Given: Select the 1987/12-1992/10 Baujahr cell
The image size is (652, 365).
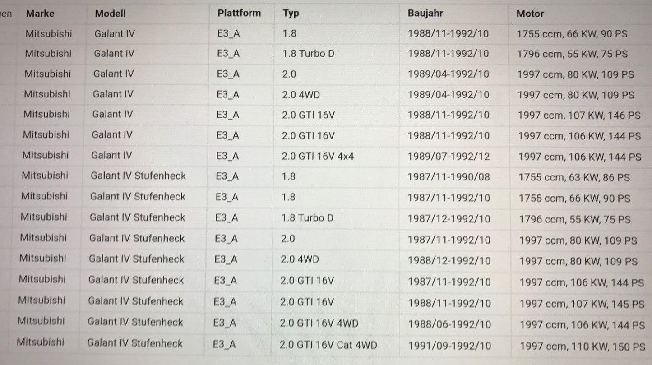Looking at the screenshot, I should click(x=449, y=219).
